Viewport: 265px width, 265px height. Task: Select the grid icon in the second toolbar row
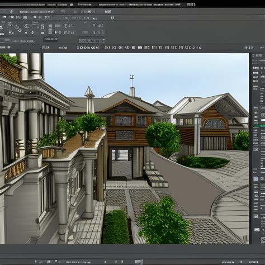click(x=25, y=17)
